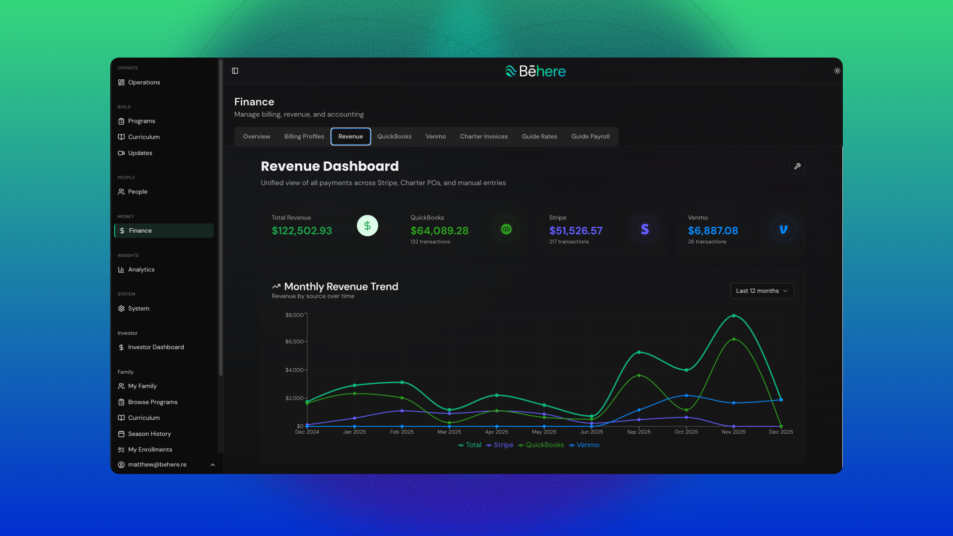Viewport: 953px width, 536px height.
Task: Click the Behere logo icon in the header
Action: tap(511, 71)
